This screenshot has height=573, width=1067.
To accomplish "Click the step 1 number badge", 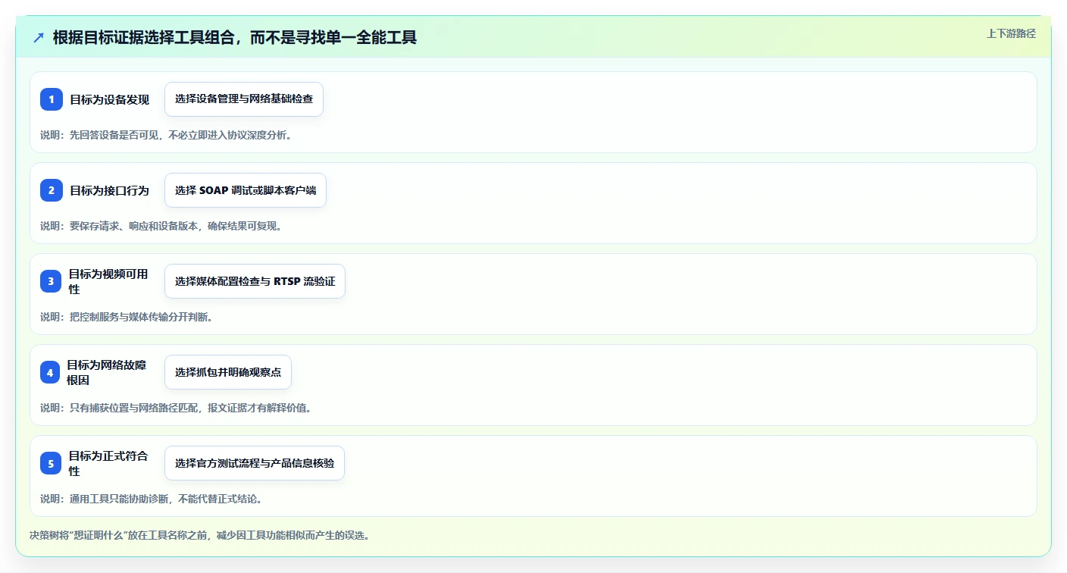I will (x=51, y=99).
